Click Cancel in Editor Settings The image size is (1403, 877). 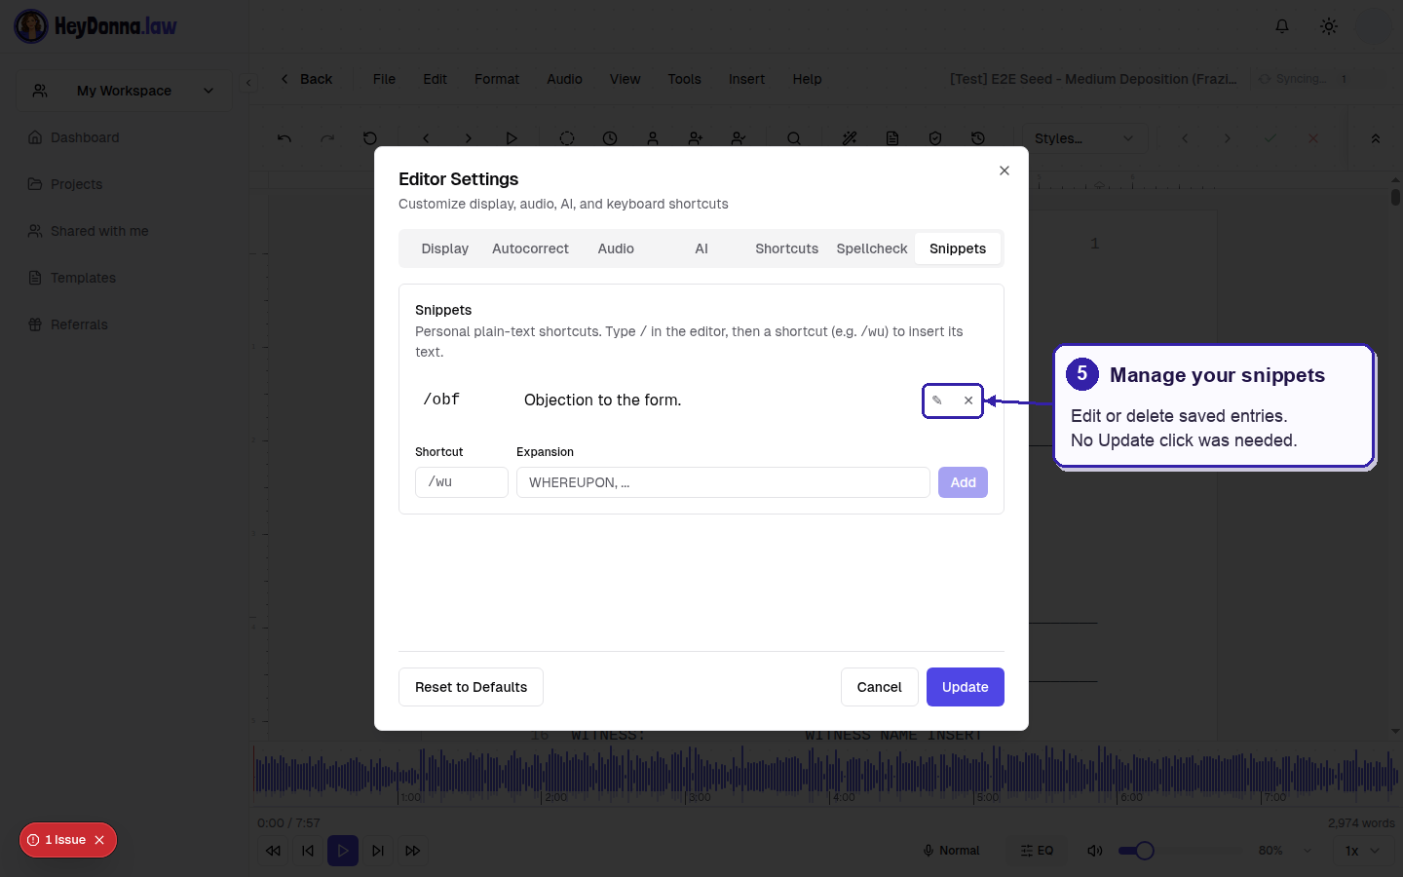pos(879,687)
